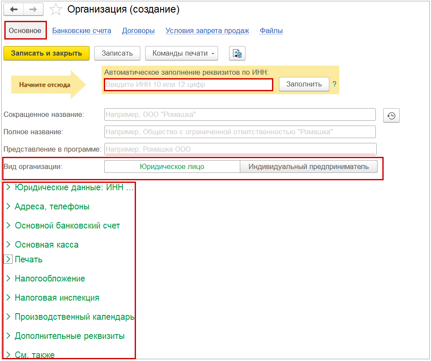Add form to favorites with star icon
The image size is (431, 361).
(56, 10)
